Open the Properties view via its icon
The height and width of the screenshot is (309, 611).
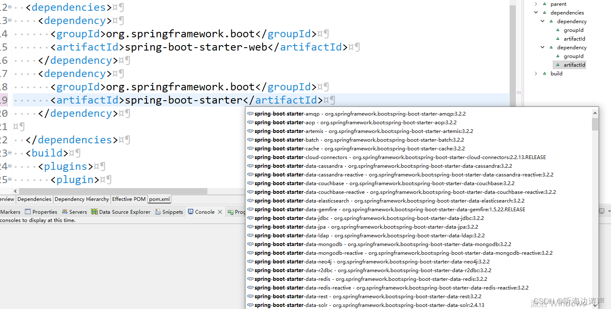(x=27, y=212)
